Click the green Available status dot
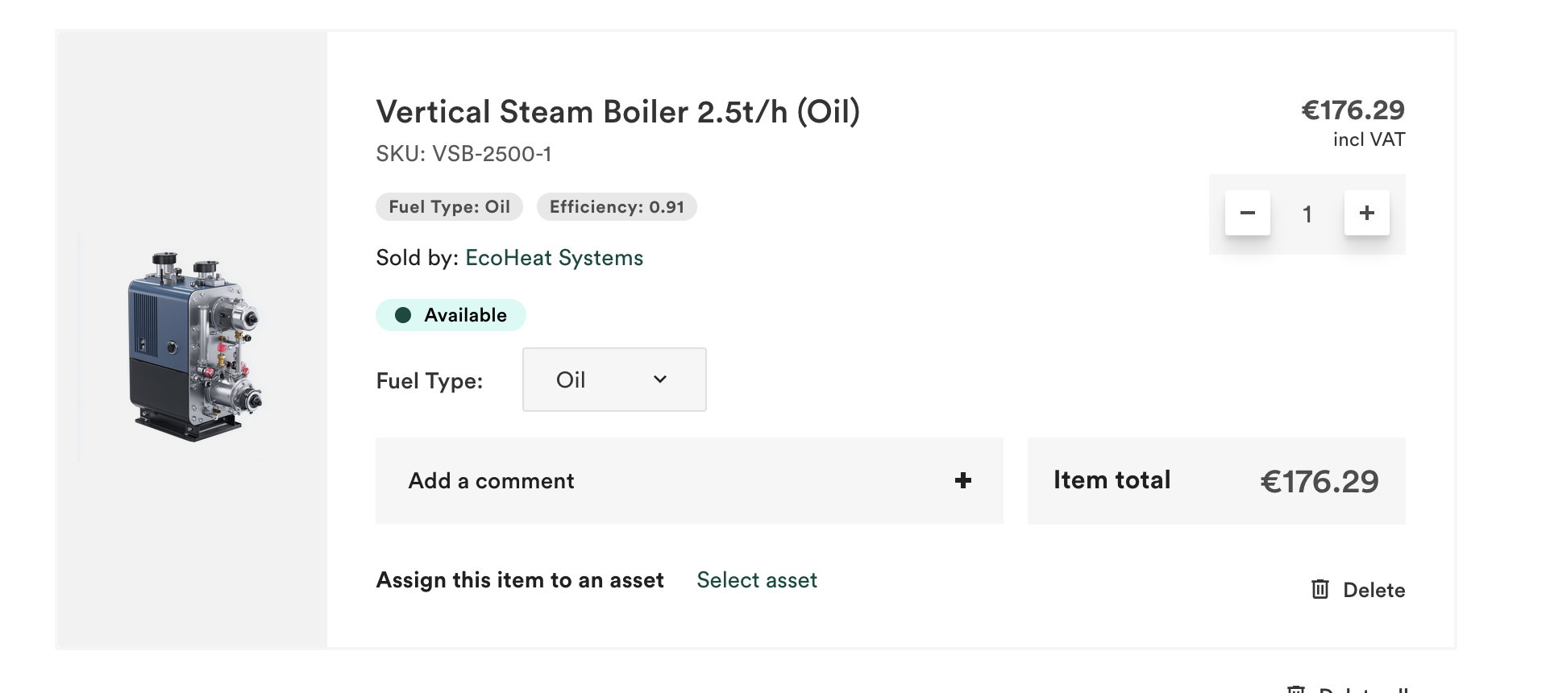This screenshot has height=693, width=1546. [403, 315]
